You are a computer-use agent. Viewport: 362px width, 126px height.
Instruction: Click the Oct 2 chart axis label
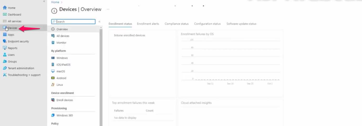click(x=270, y=84)
